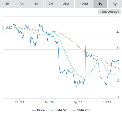Viewport: 122px width, 117px height.
Task: Click the active 1y range tab
Action: pos(100,4)
